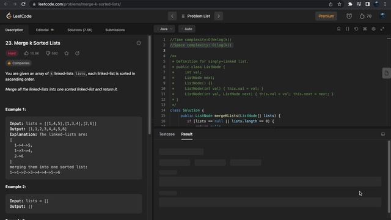
Task: Open the user profile avatar
Action: click(382, 16)
